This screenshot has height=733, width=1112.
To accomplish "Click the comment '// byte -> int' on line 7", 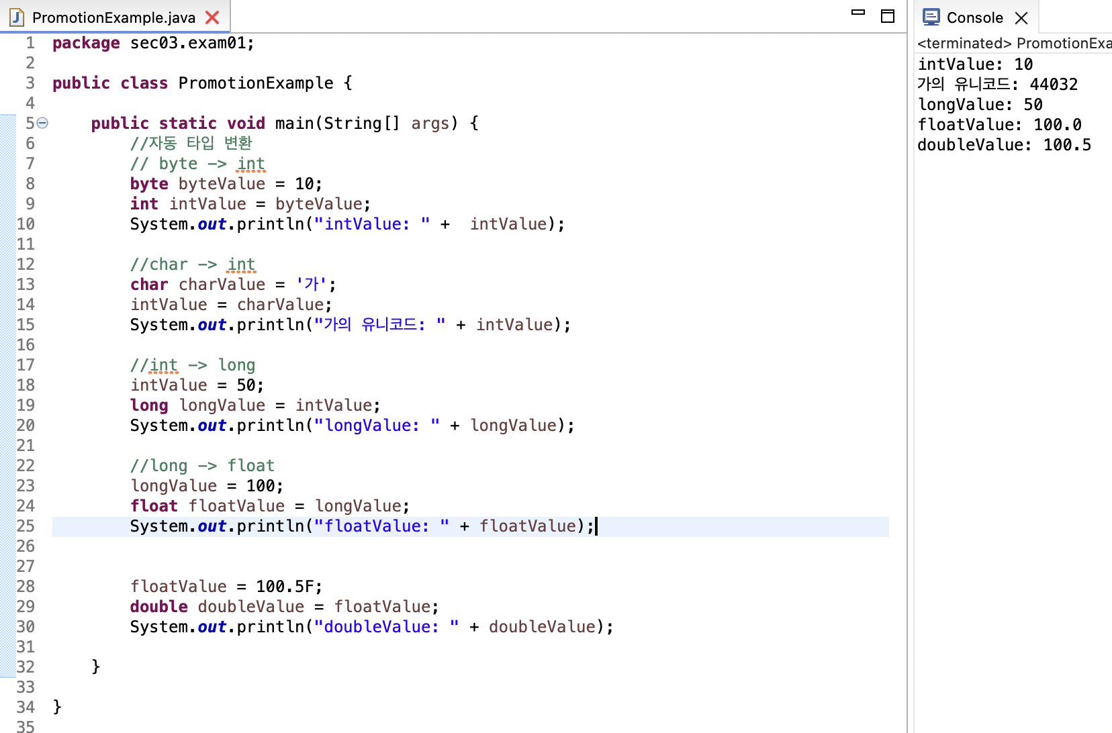I will click(197, 164).
